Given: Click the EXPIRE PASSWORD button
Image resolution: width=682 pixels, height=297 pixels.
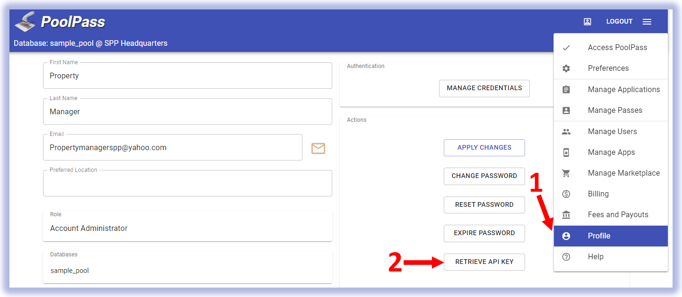Looking at the screenshot, I should coord(484,233).
